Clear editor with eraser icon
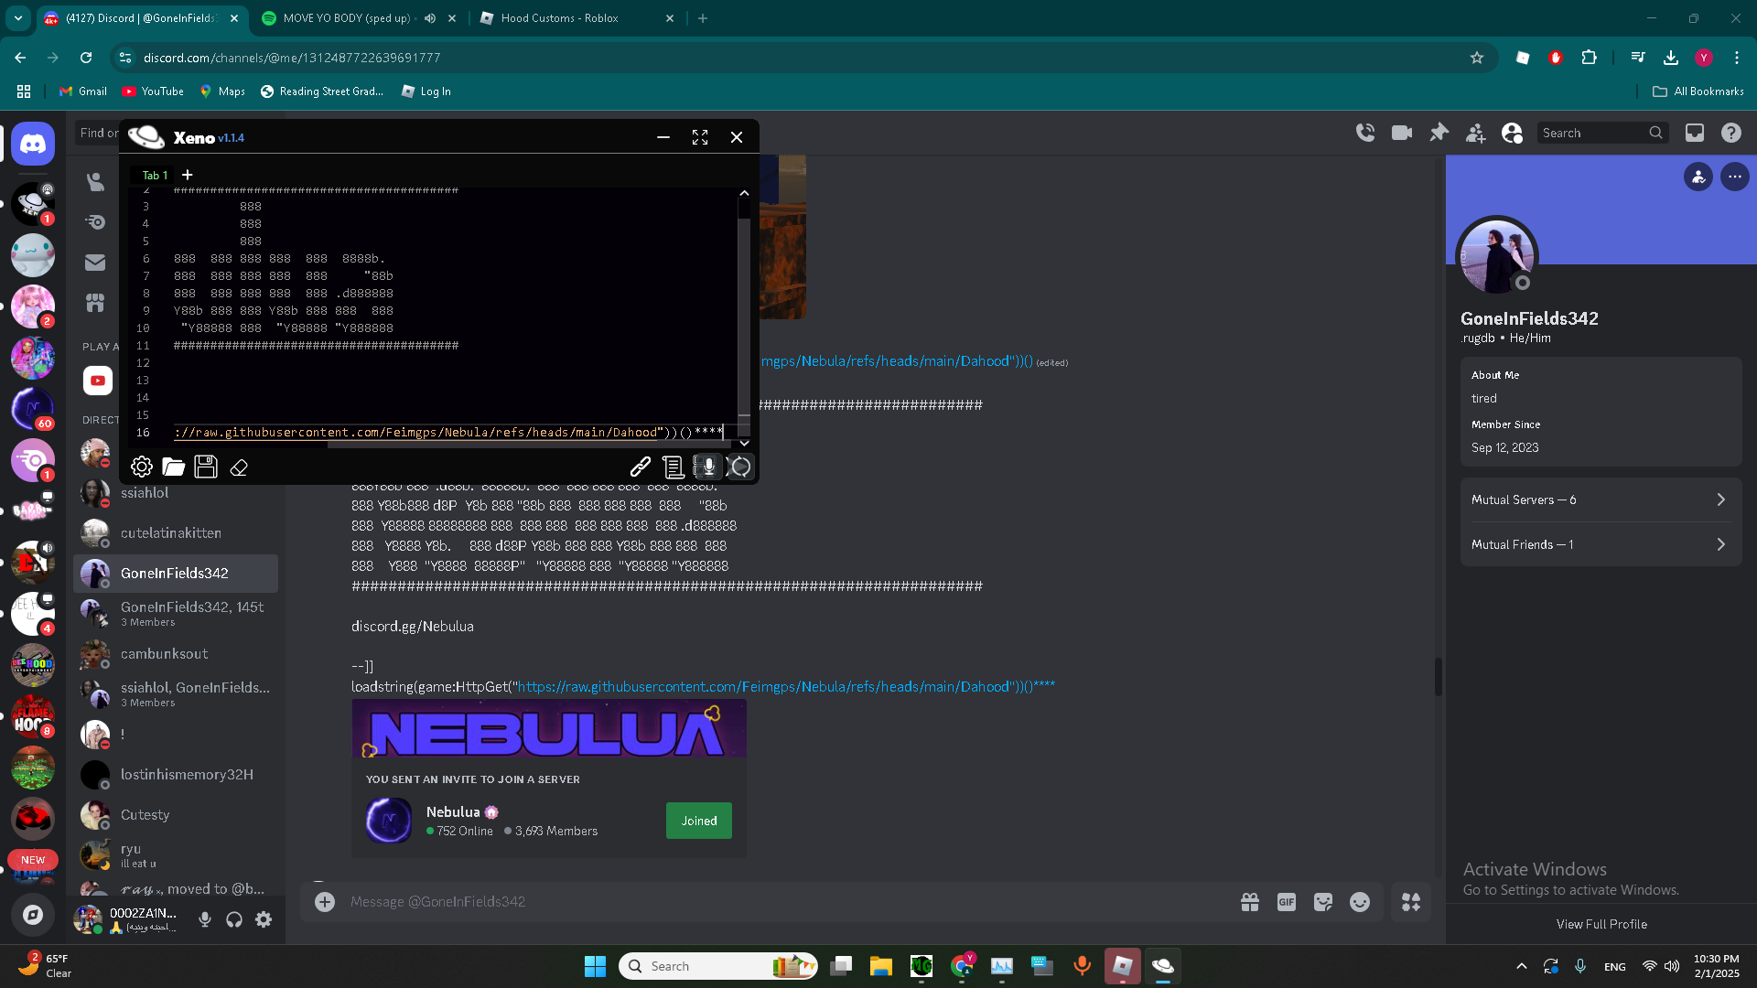The width and height of the screenshot is (1757, 988). pyautogui.click(x=239, y=467)
